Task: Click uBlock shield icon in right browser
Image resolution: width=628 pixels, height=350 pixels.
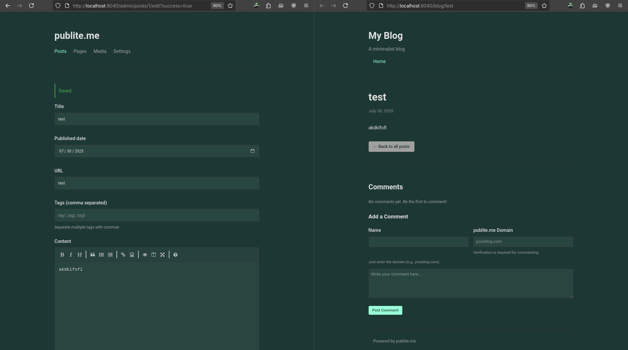Action: click(x=608, y=6)
